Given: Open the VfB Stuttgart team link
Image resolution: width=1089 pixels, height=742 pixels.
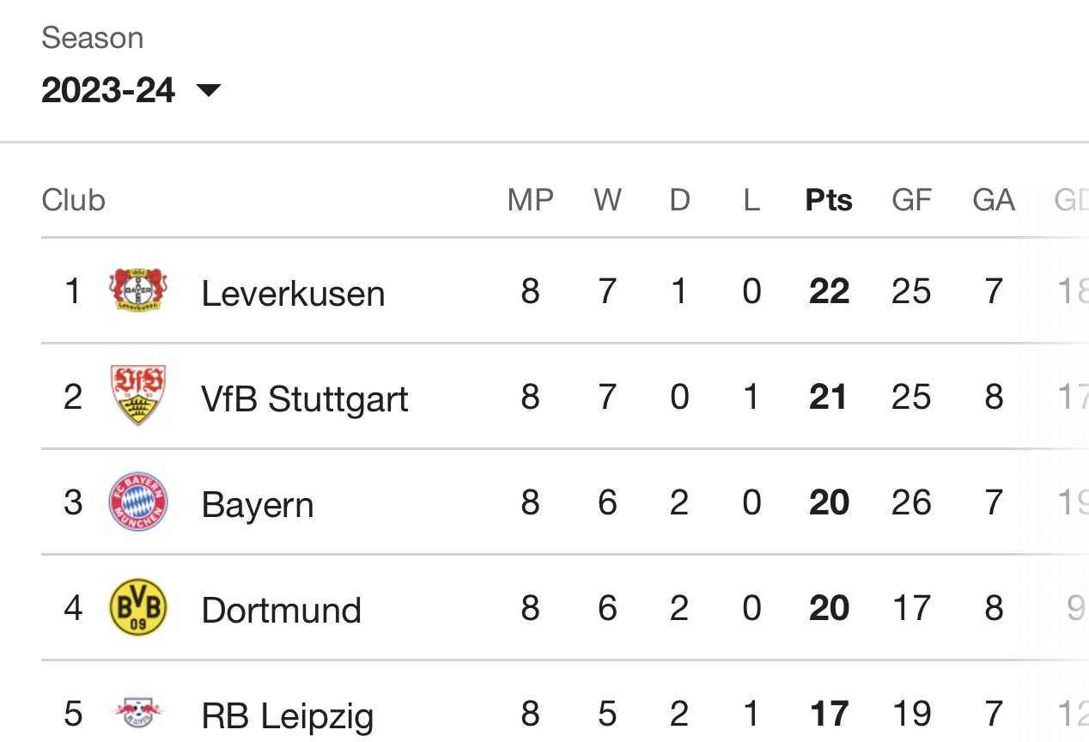Looking at the screenshot, I should point(305,398).
